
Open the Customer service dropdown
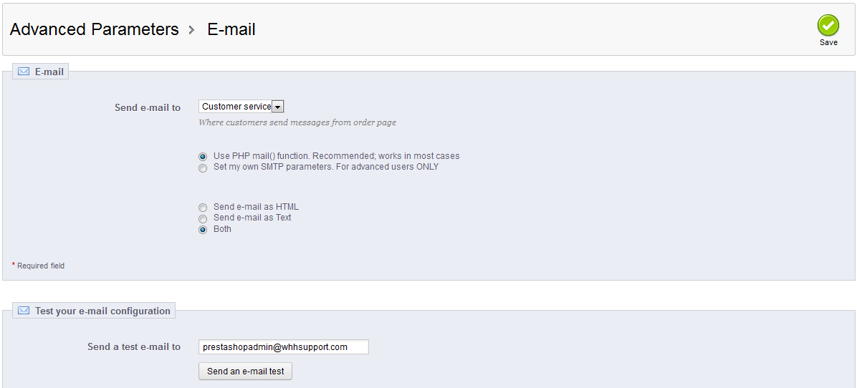(241, 107)
